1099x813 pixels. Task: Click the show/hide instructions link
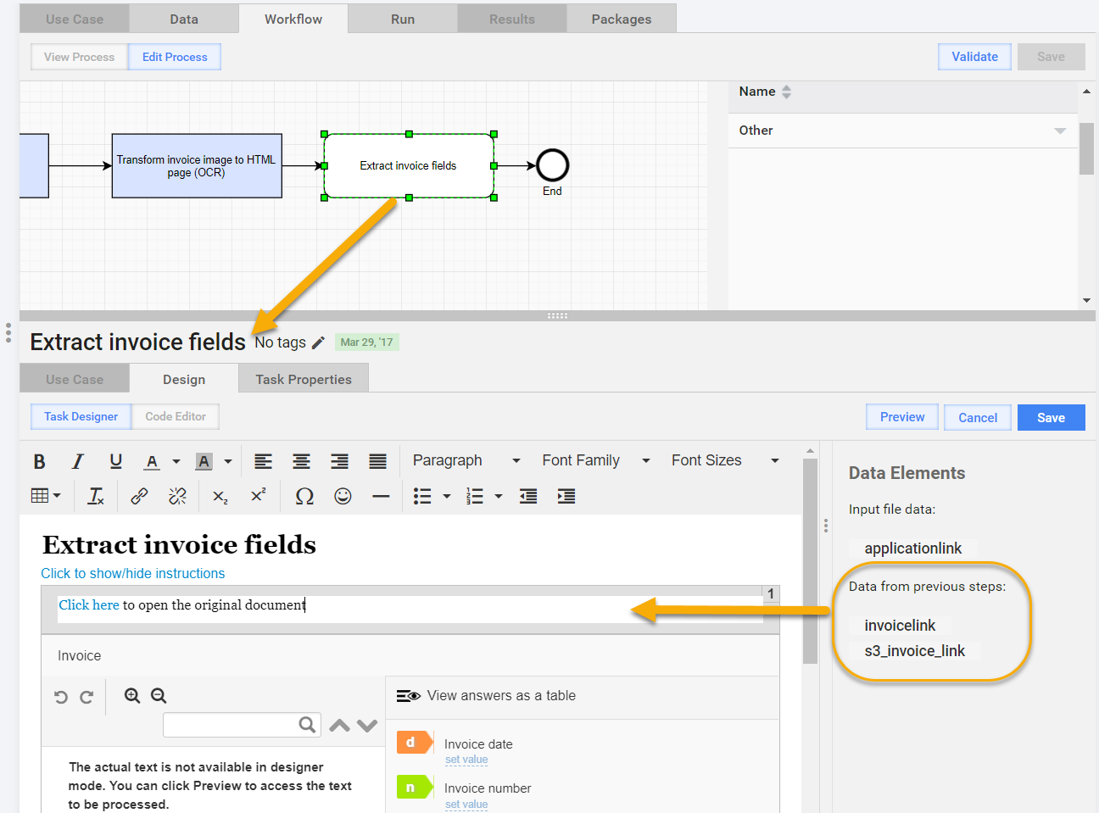coord(133,574)
